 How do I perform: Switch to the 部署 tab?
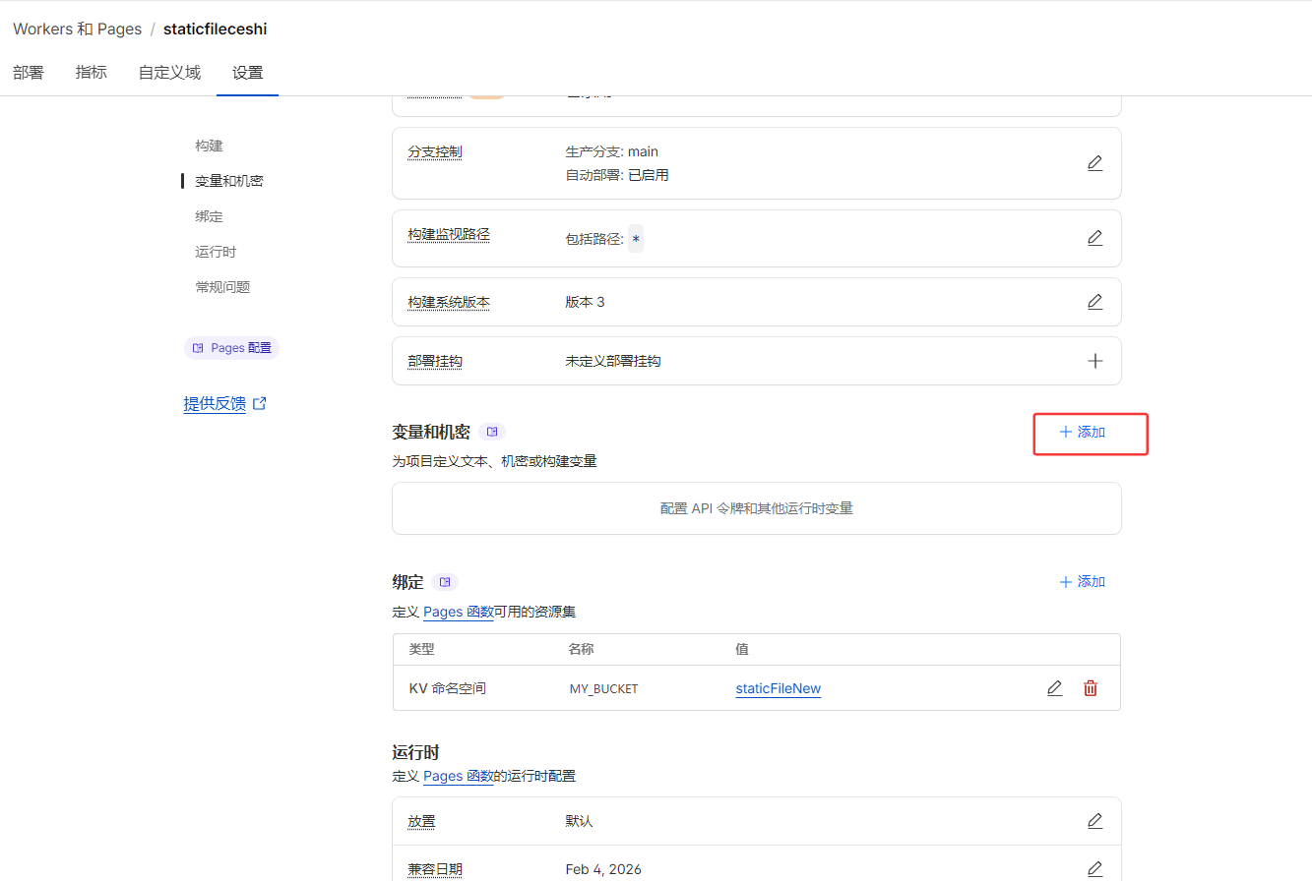coord(29,72)
